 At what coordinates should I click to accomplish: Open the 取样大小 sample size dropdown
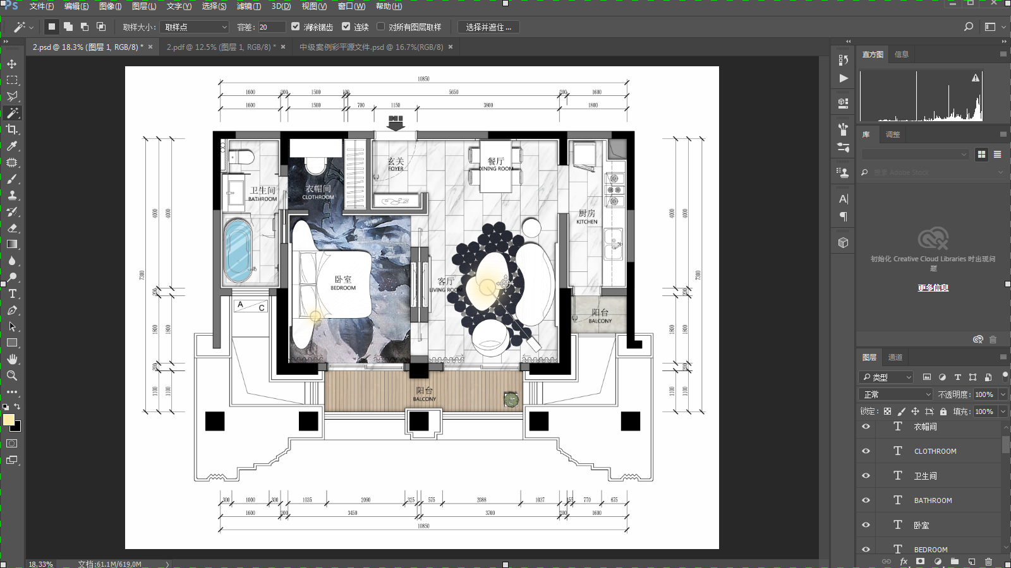[195, 27]
